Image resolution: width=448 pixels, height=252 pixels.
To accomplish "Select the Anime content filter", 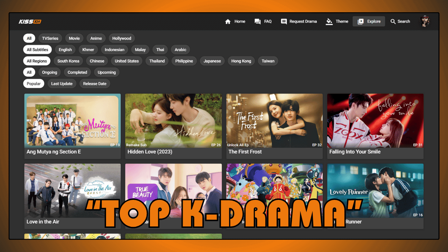I will [96, 38].
